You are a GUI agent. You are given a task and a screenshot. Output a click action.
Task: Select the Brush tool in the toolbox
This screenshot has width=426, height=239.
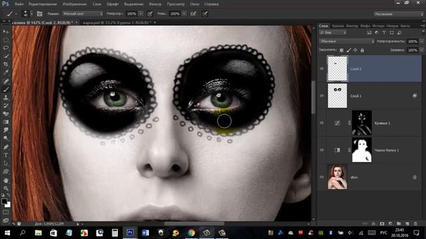coord(6,89)
